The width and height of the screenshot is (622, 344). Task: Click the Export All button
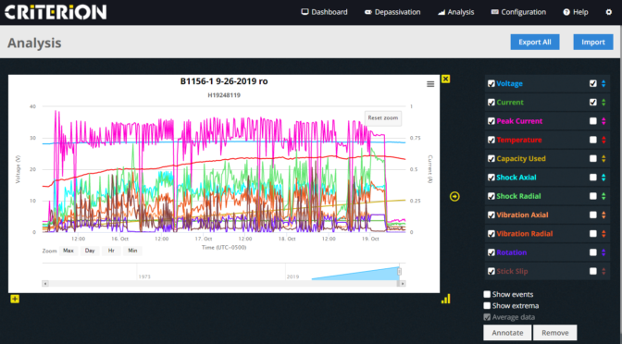pyautogui.click(x=535, y=42)
